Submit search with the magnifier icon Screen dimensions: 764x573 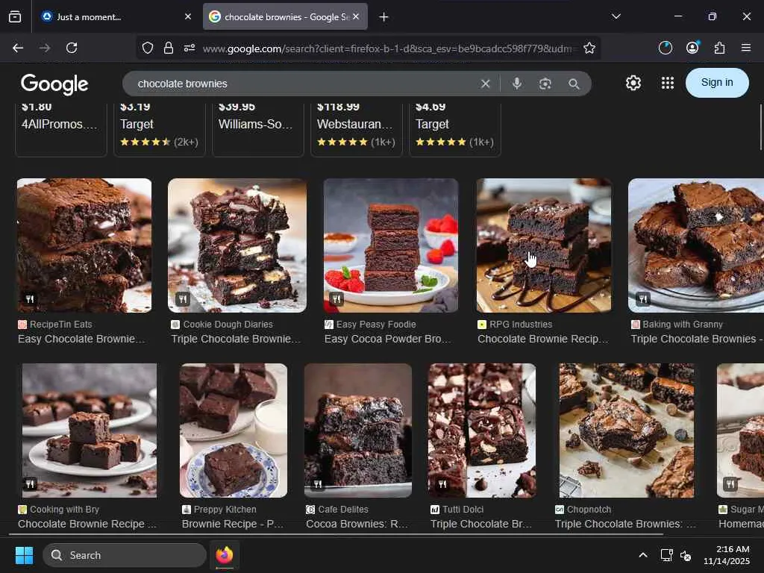click(x=574, y=84)
